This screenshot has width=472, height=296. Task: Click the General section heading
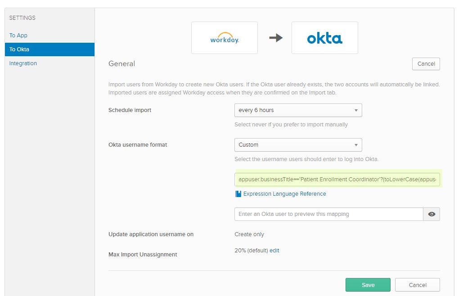click(121, 64)
